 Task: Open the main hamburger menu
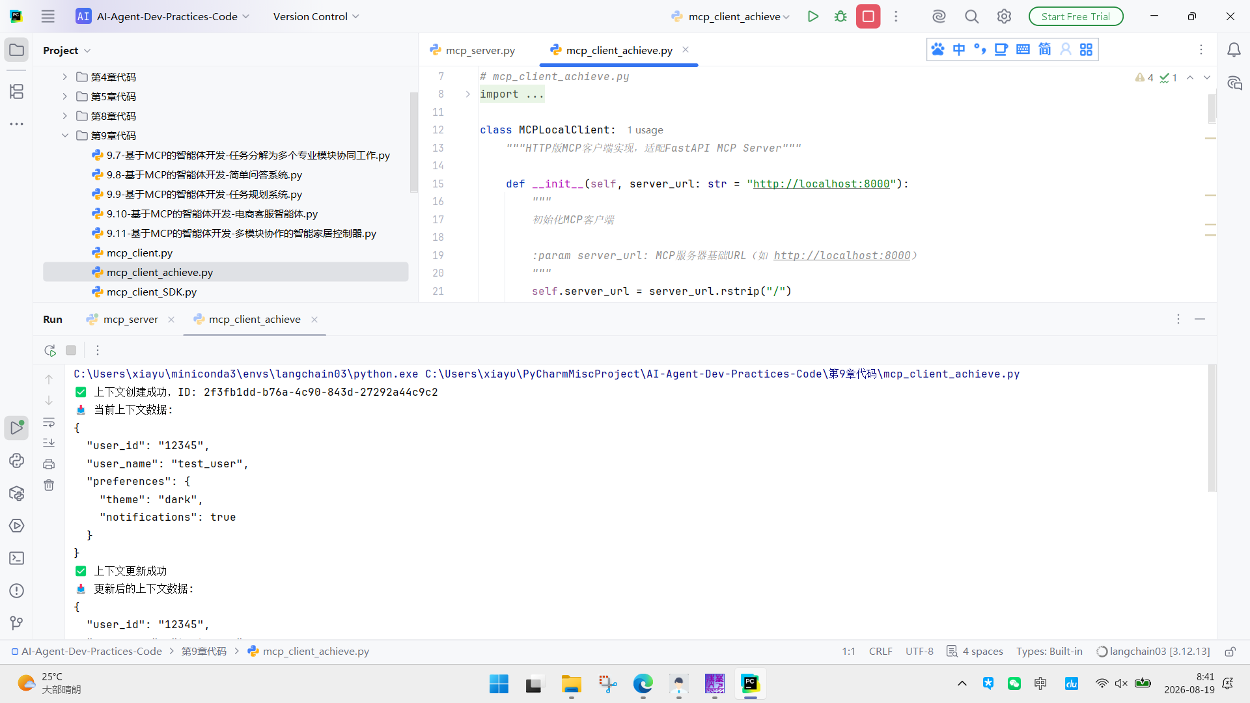pos(48,16)
